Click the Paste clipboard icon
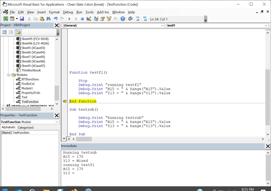 pos(42,19)
